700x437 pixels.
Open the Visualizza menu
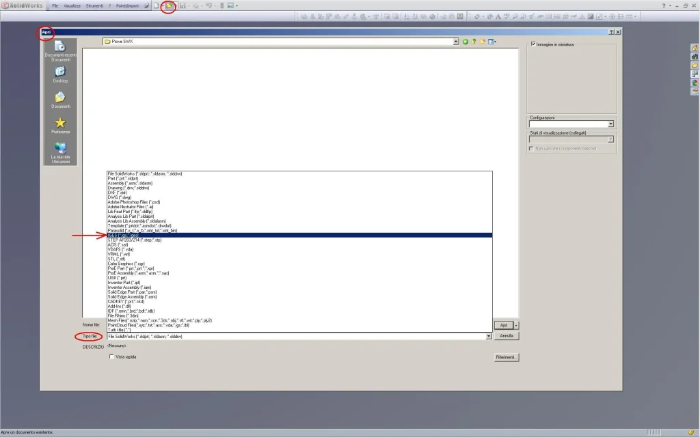click(72, 5)
